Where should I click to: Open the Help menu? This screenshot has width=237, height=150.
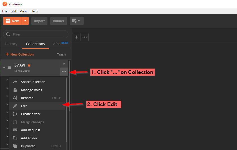point(34,11)
